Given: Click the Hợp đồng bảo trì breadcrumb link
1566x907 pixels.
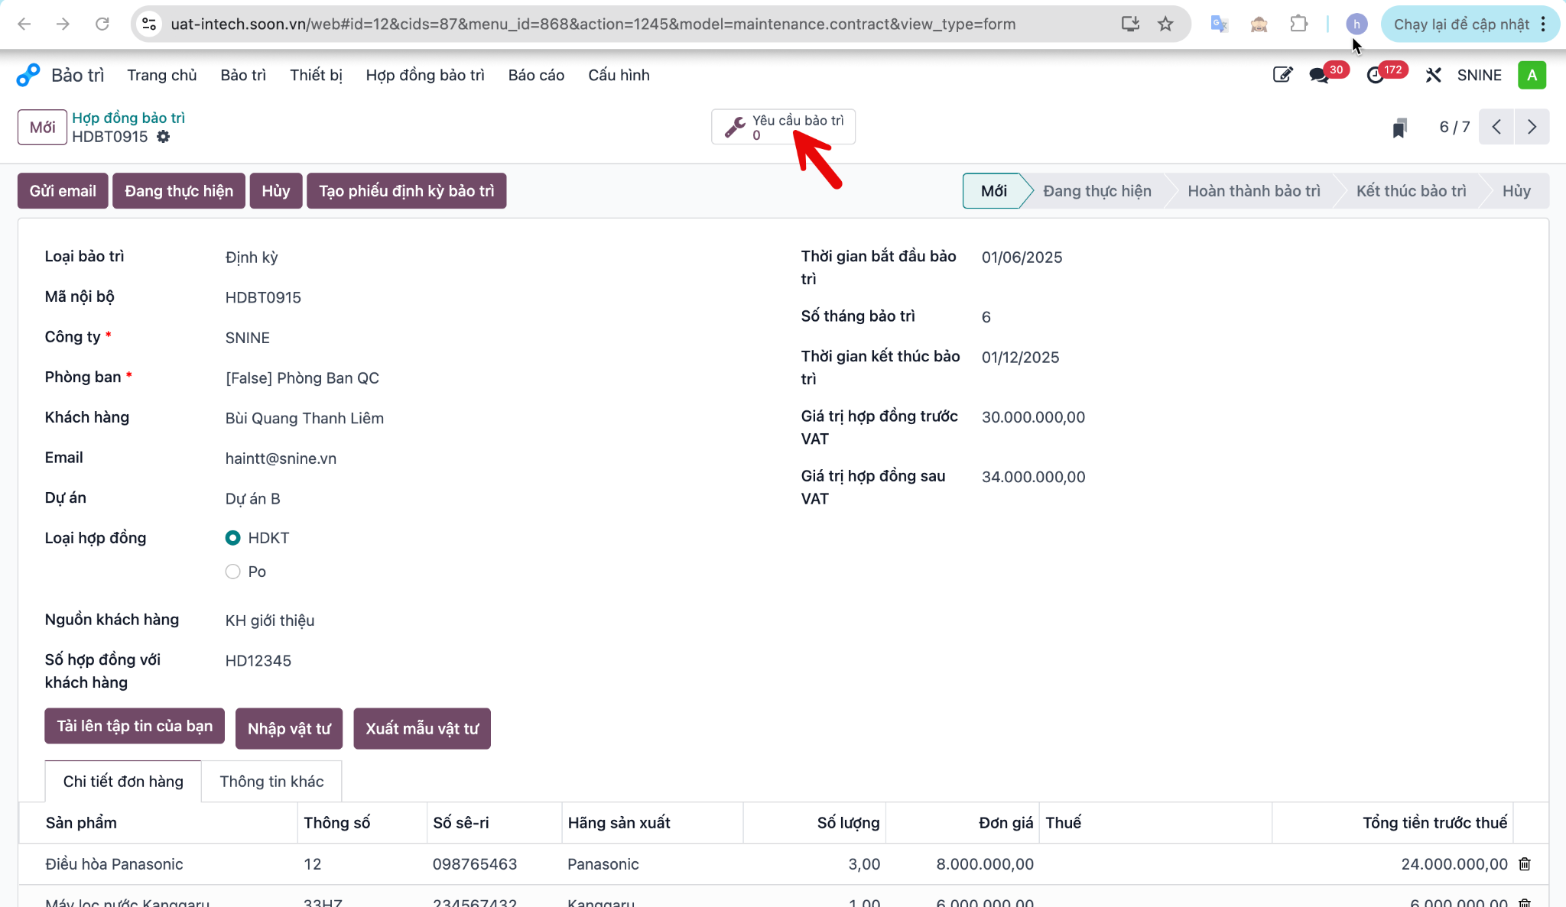Looking at the screenshot, I should coord(128,118).
